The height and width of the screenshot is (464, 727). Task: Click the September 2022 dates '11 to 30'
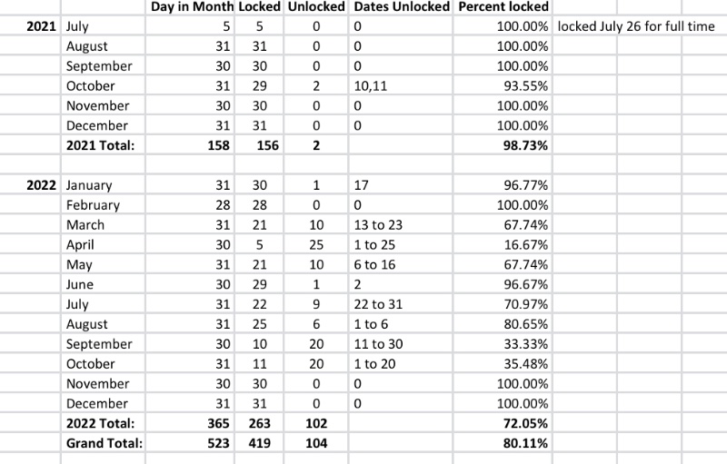[x=401, y=344]
